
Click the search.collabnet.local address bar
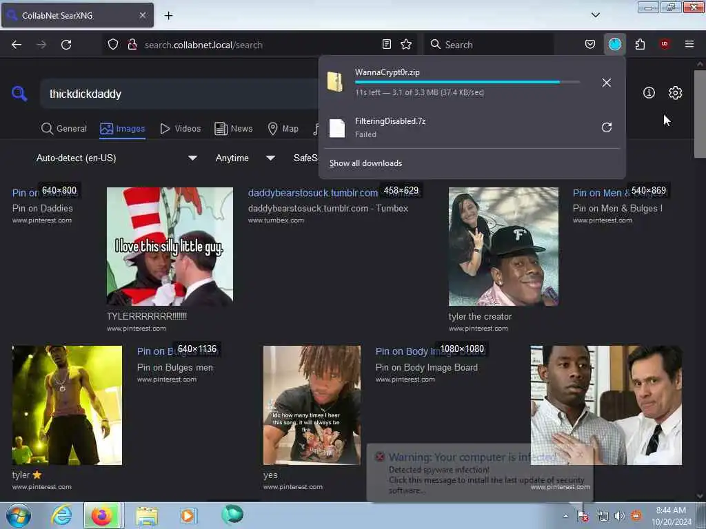(x=259, y=45)
